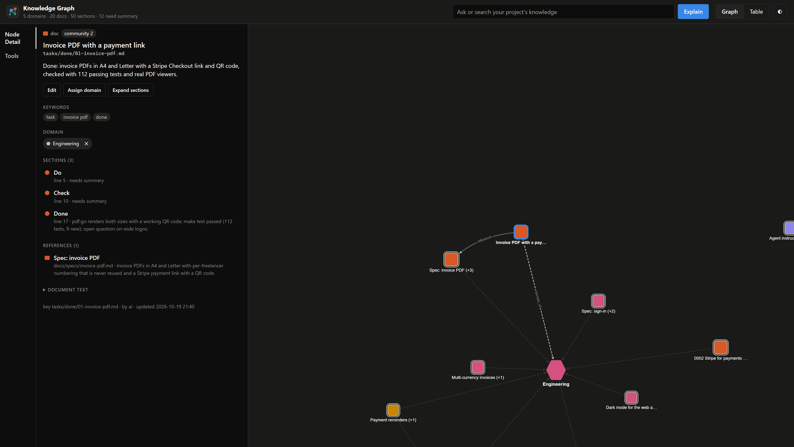Click the 'invoice pdf' keyword chip
794x447 pixels.
coord(75,117)
